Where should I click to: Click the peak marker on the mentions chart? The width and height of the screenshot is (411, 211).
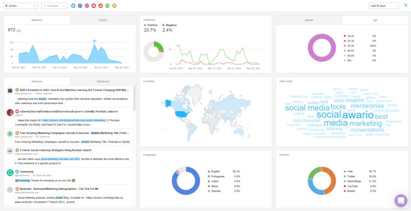(x=95, y=41)
